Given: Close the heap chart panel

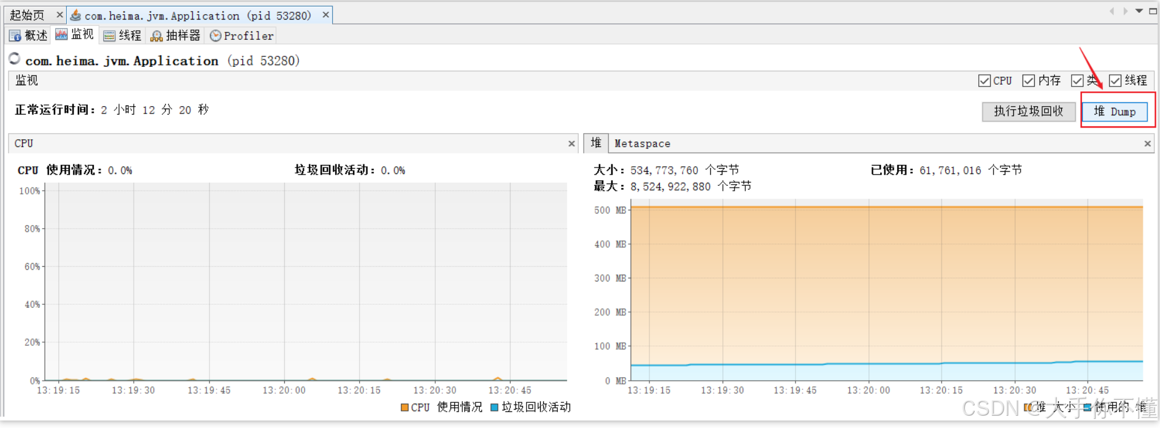Looking at the screenshot, I should [1147, 143].
